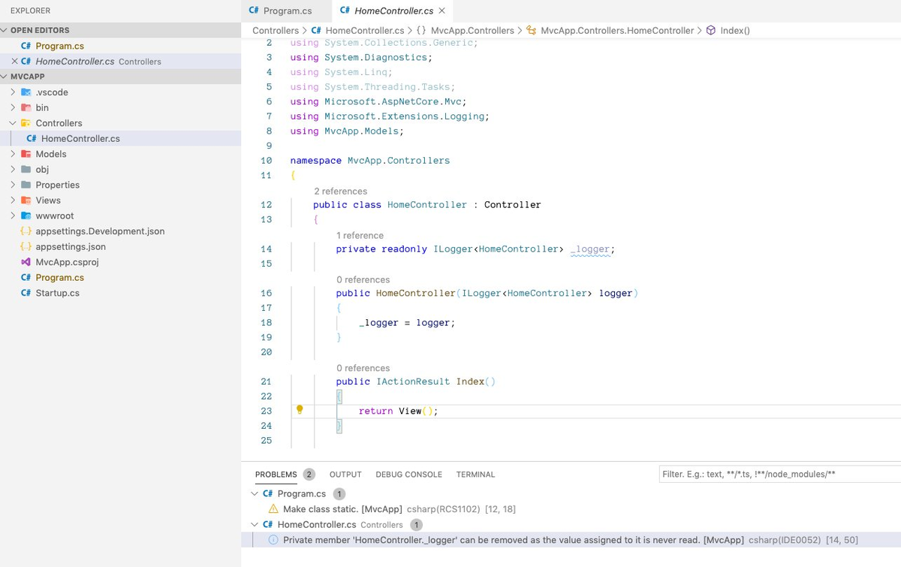
Task: Collapse the Open Editors section
Action: (5, 30)
